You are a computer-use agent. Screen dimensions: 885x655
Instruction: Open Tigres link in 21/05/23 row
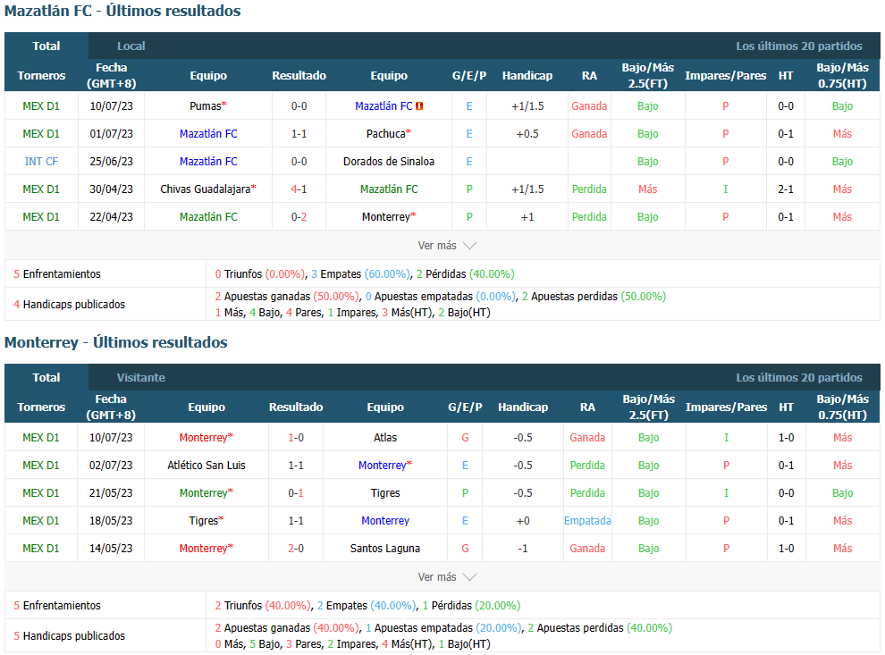point(385,492)
